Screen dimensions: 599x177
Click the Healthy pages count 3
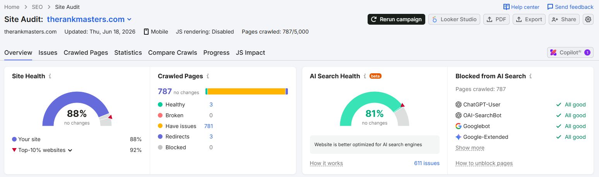pyautogui.click(x=211, y=105)
